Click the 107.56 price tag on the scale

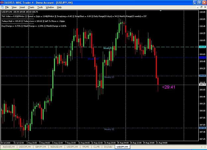(x=202, y=128)
